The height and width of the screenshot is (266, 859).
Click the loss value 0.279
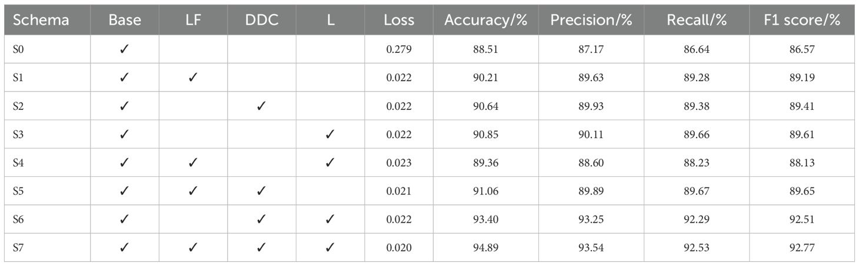(399, 49)
